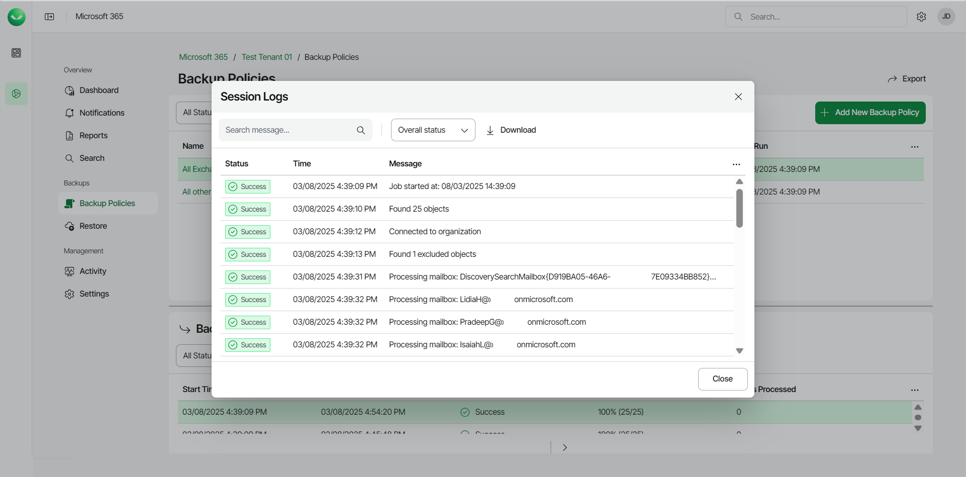
Task: Go to Reports page in sidebar
Action: (93, 136)
